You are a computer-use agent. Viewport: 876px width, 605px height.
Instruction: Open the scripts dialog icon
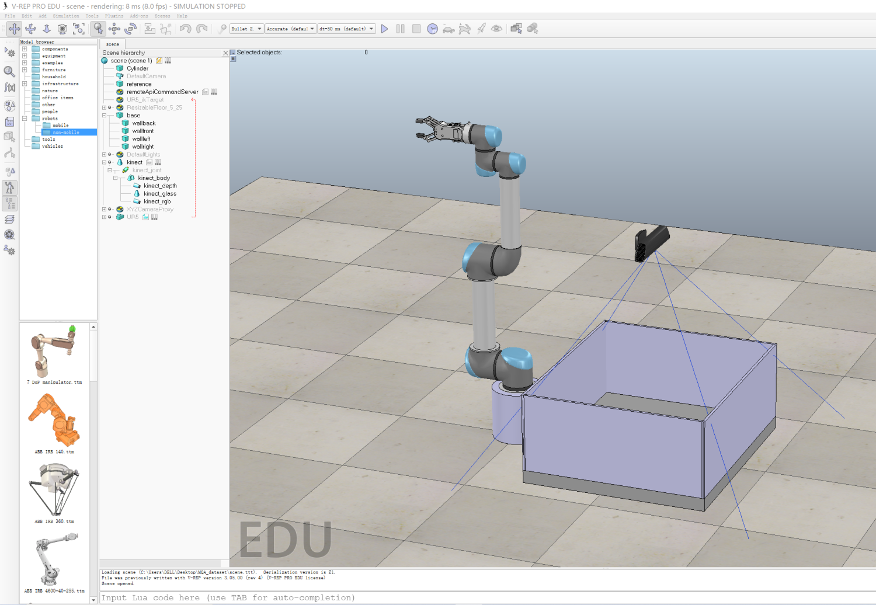point(9,121)
